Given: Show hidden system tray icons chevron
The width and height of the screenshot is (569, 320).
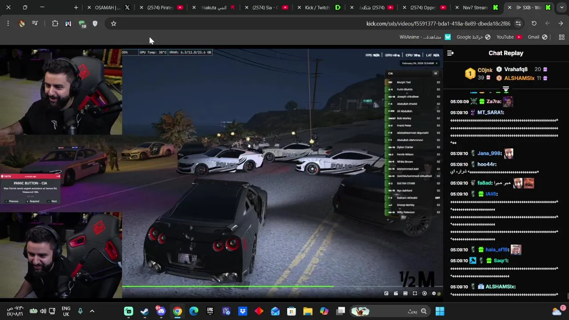Looking at the screenshot, I should [x=92, y=311].
